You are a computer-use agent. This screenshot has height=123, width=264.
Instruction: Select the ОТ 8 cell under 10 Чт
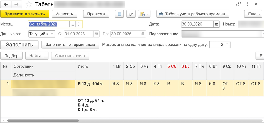coord(241,88)
